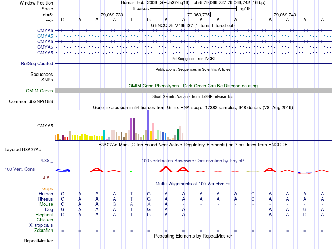Open the 100 Vert. Cons track label
Viewport: 332px width, 249px height.
pos(20,169)
